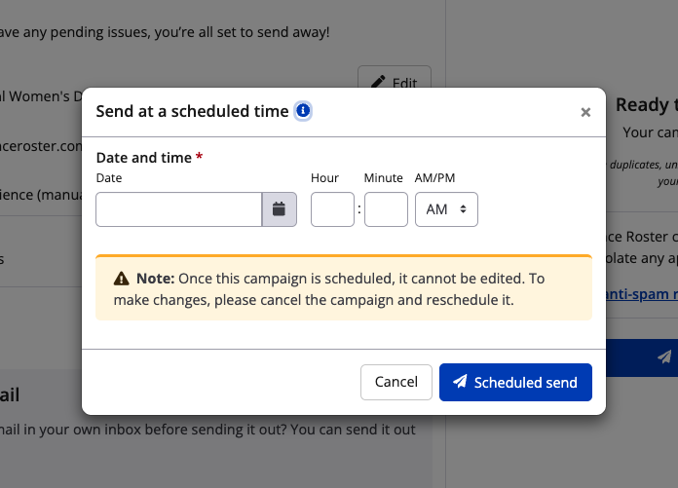Image resolution: width=678 pixels, height=488 pixels.
Task: Click the warning triangle icon in the note
Action: coord(122,279)
